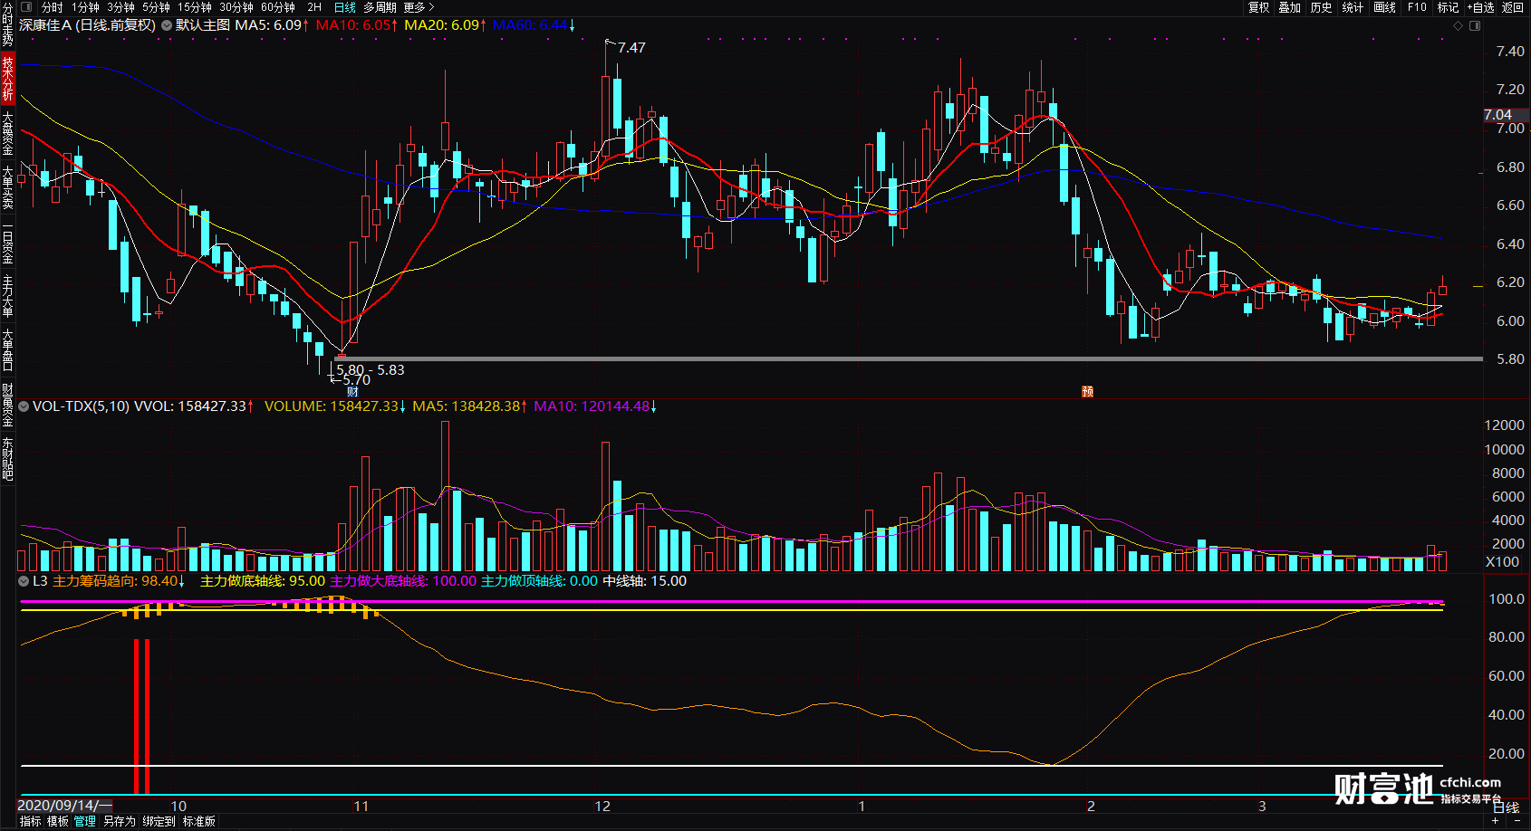Open the main chart indicator settings circle
The width and height of the screenshot is (1531, 831).
[x=167, y=25]
